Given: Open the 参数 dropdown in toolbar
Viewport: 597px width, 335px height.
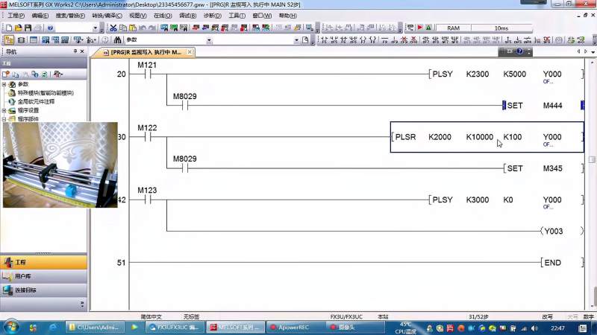Looking at the screenshot, I should click(209, 40).
